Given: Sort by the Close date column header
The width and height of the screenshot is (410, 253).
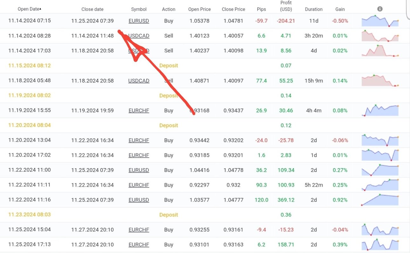Looking at the screenshot, I should pos(92,9).
